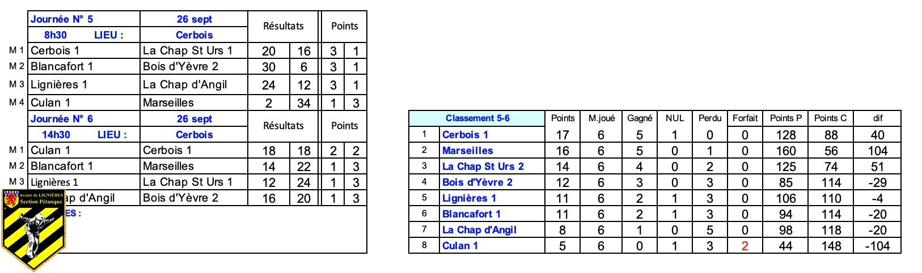Viewport: 922px width, 273px height.
Task: Select the 'dif' column header
Action: 877,118
